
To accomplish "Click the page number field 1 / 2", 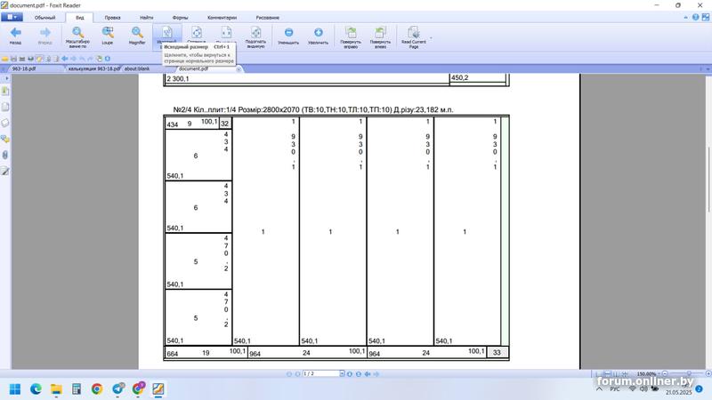I will click(321, 373).
